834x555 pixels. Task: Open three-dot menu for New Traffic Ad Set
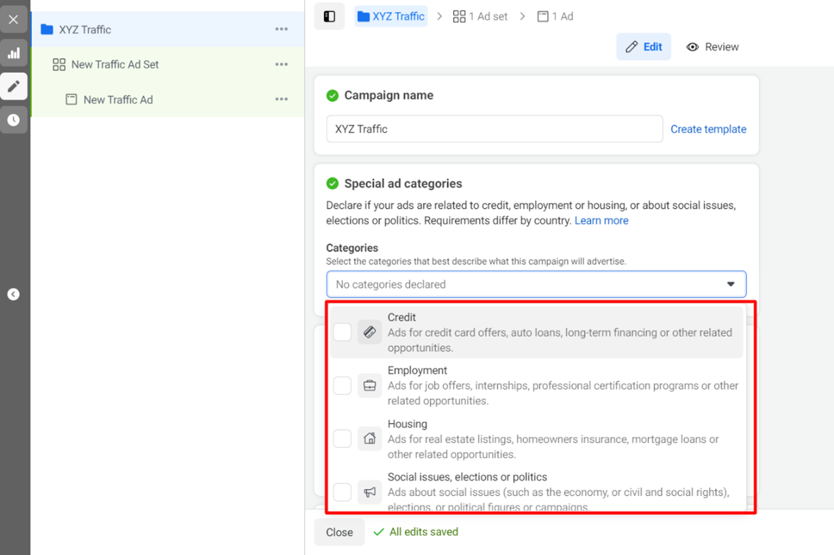pos(281,64)
